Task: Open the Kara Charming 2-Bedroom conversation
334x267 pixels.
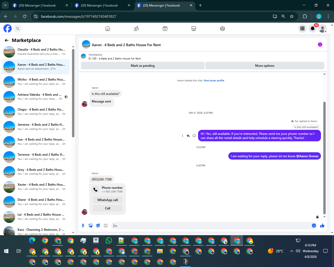Action: 36,231
